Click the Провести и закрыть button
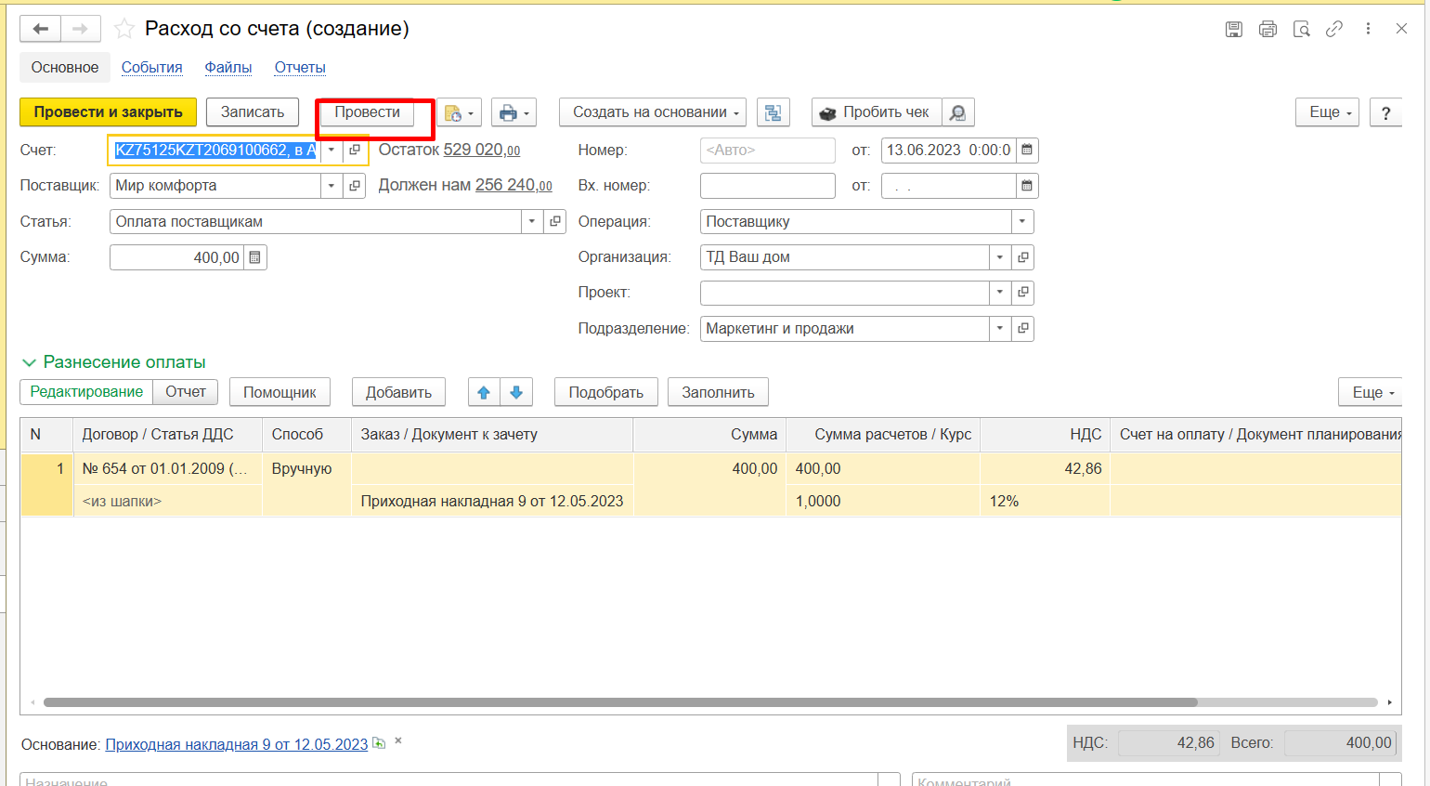The width and height of the screenshot is (1430, 786). tap(108, 112)
